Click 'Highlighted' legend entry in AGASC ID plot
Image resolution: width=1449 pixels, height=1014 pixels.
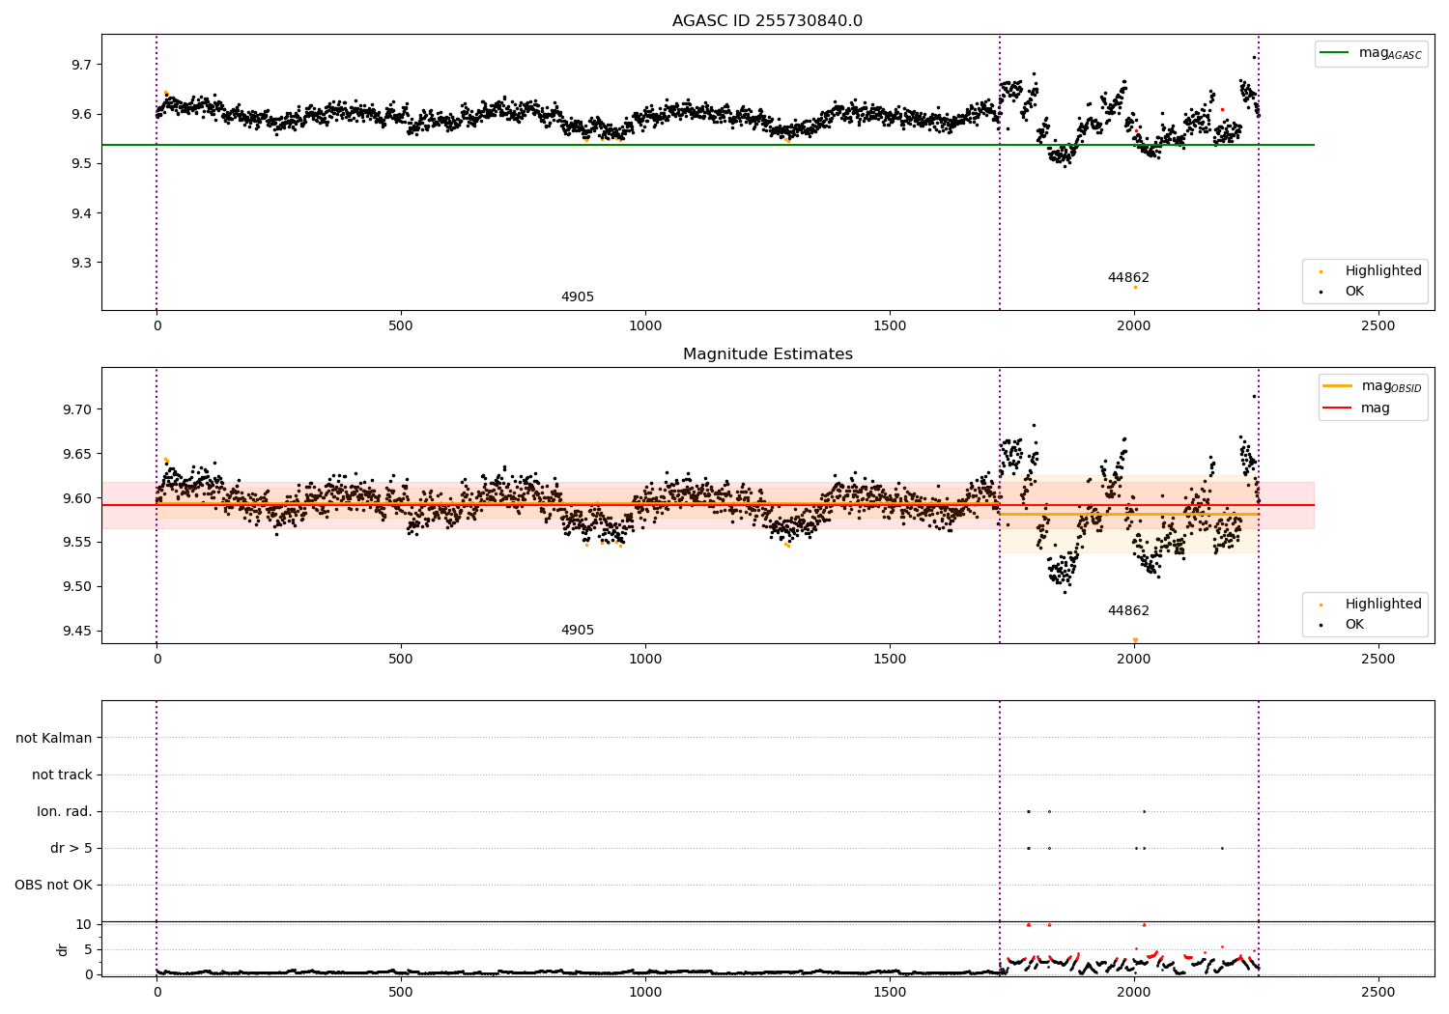[1383, 270]
